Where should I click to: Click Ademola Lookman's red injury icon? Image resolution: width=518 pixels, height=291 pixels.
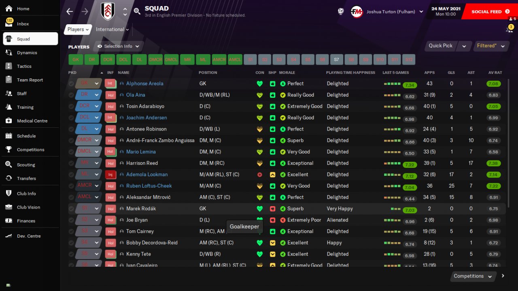(260, 175)
